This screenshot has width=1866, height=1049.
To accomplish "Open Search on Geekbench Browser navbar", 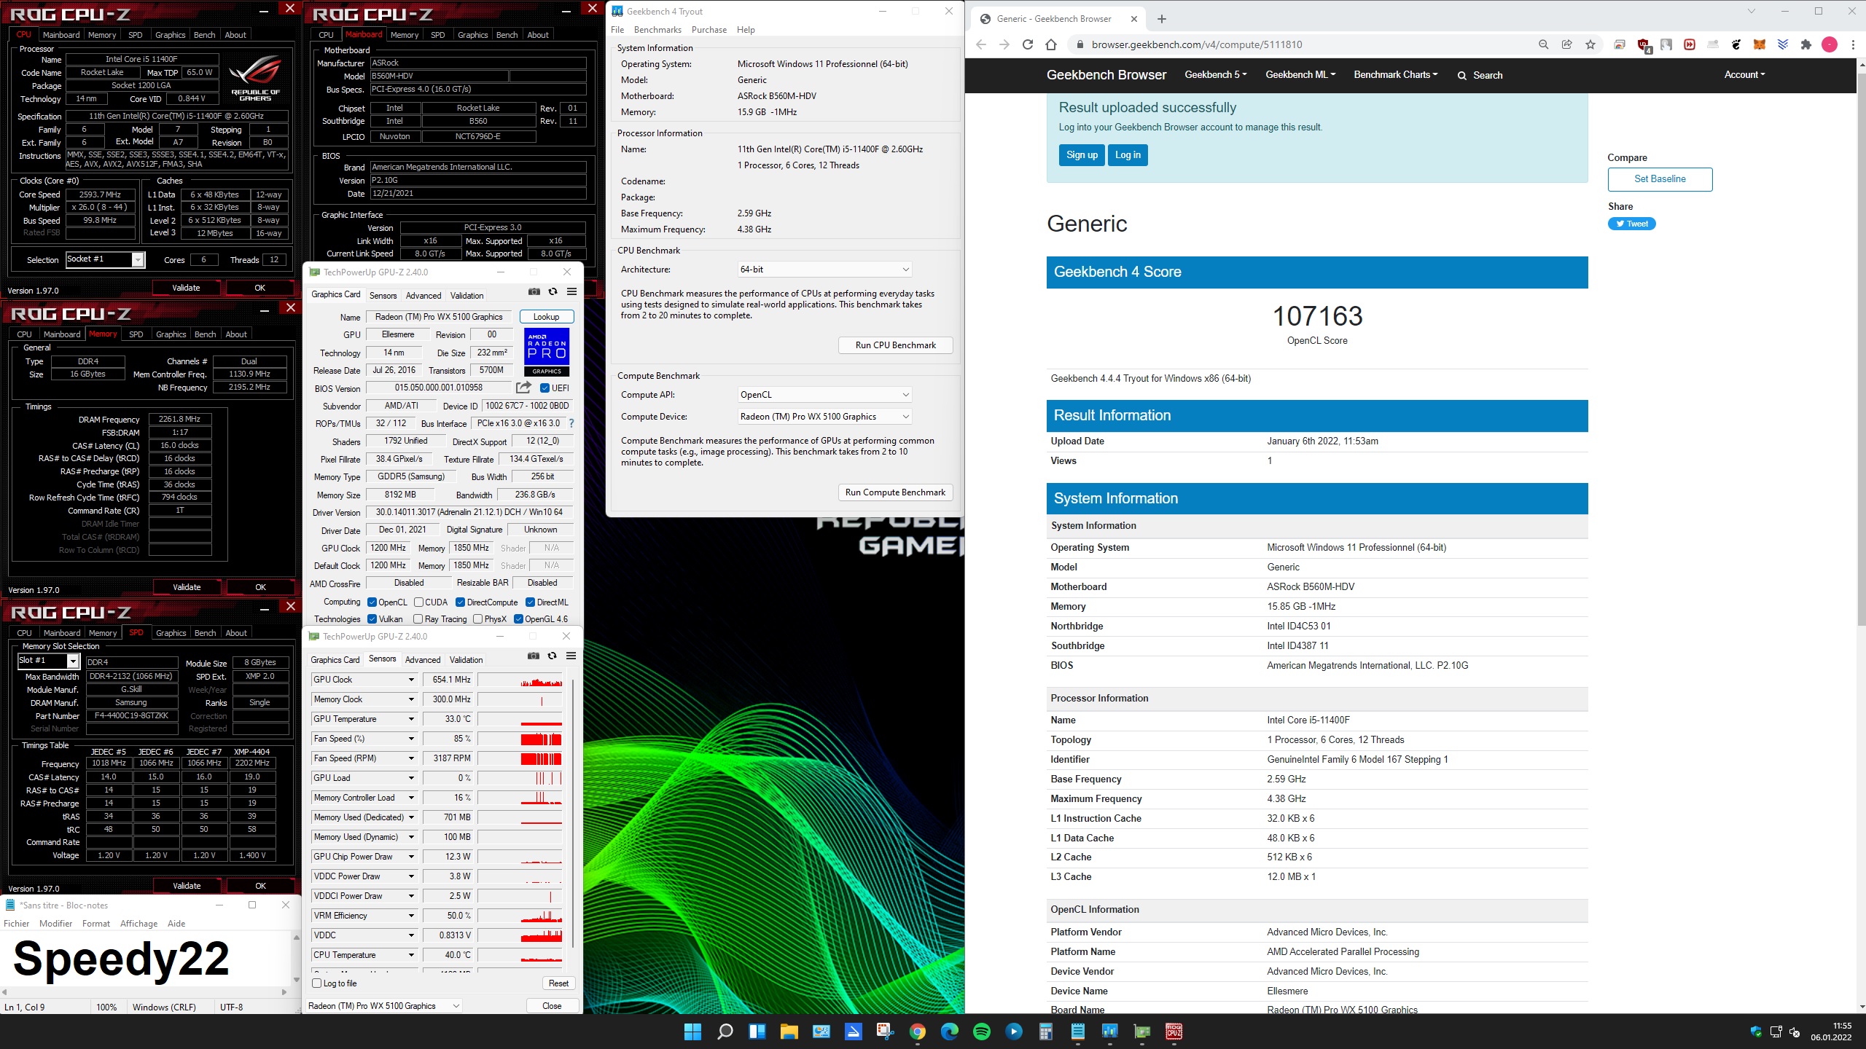I will coord(1480,75).
